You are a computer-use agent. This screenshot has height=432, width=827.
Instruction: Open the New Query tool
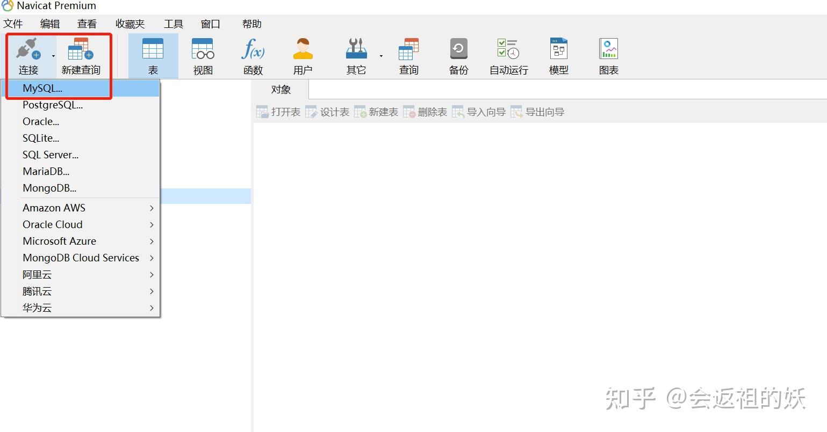(81, 56)
